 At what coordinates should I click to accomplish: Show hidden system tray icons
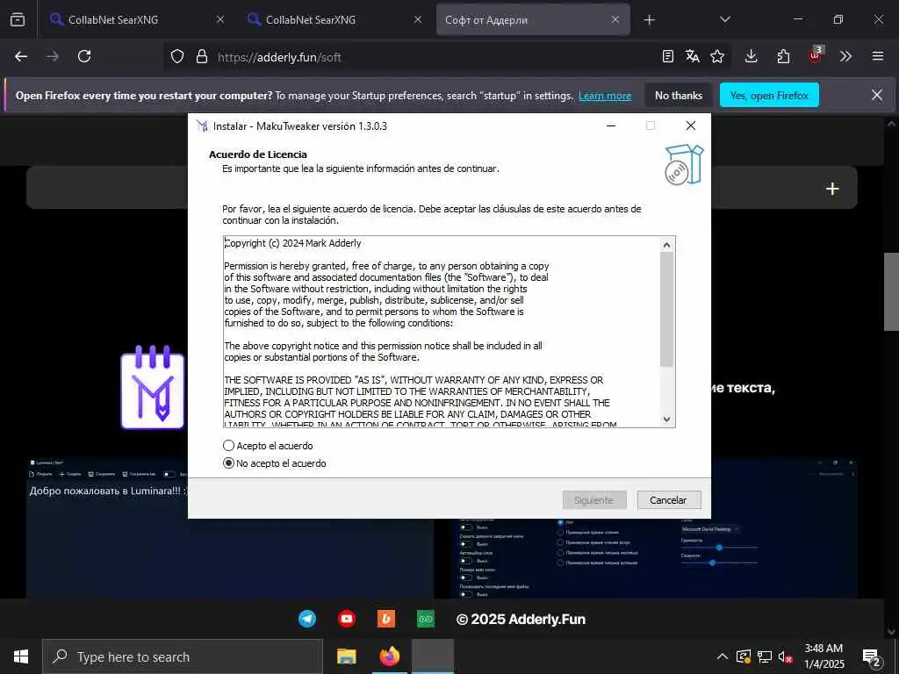tap(723, 656)
